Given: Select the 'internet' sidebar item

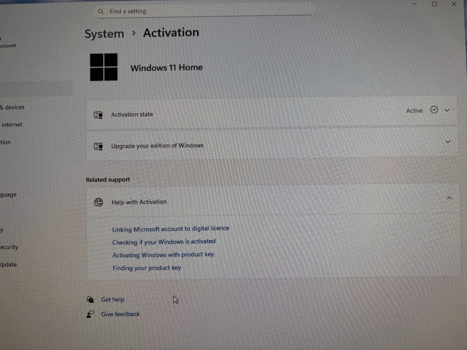Looking at the screenshot, I should tap(12, 125).
